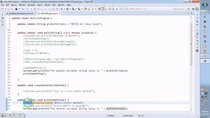Open the Project menu

[48, 5]
